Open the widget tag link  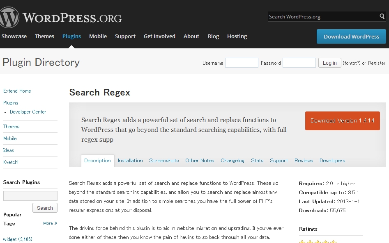(18, 239)
